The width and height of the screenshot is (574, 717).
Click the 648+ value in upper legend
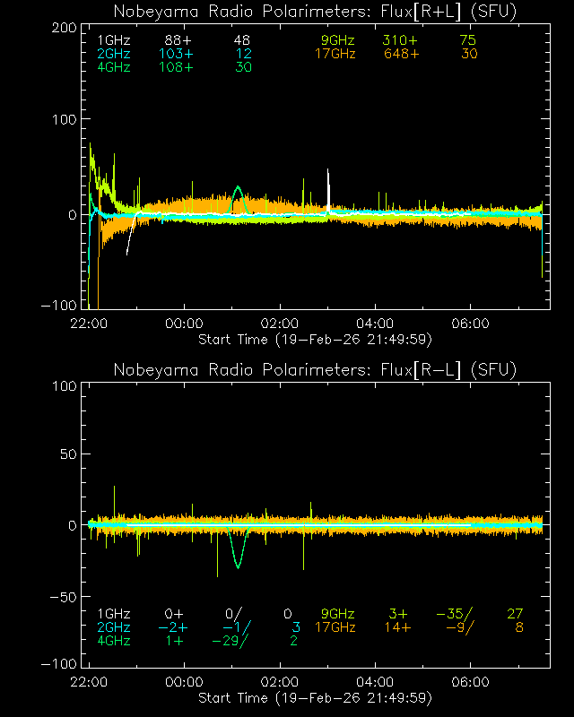click(x=399, y=55)
